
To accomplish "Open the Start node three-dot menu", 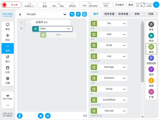I will tap(69, 29).
